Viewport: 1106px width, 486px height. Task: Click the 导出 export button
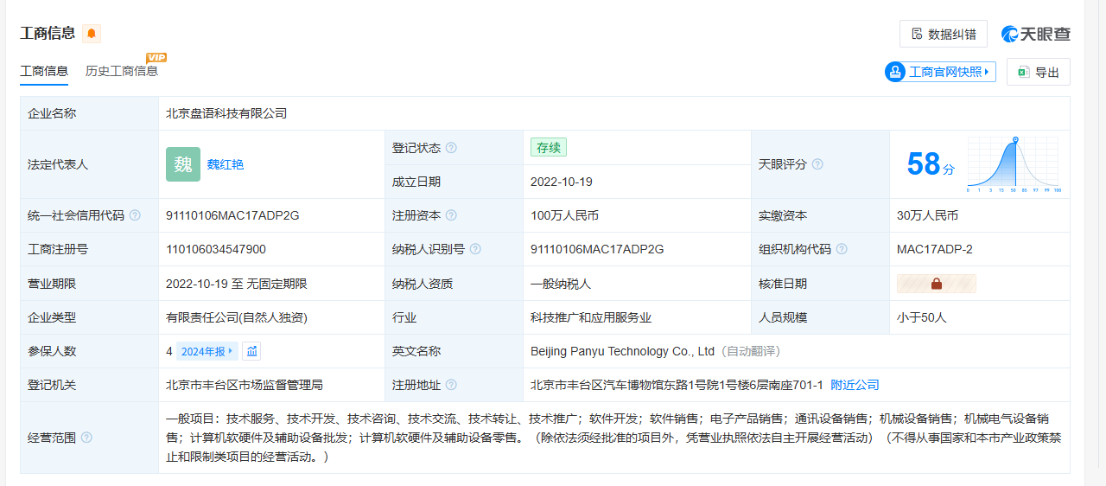tap(1039, 72)
